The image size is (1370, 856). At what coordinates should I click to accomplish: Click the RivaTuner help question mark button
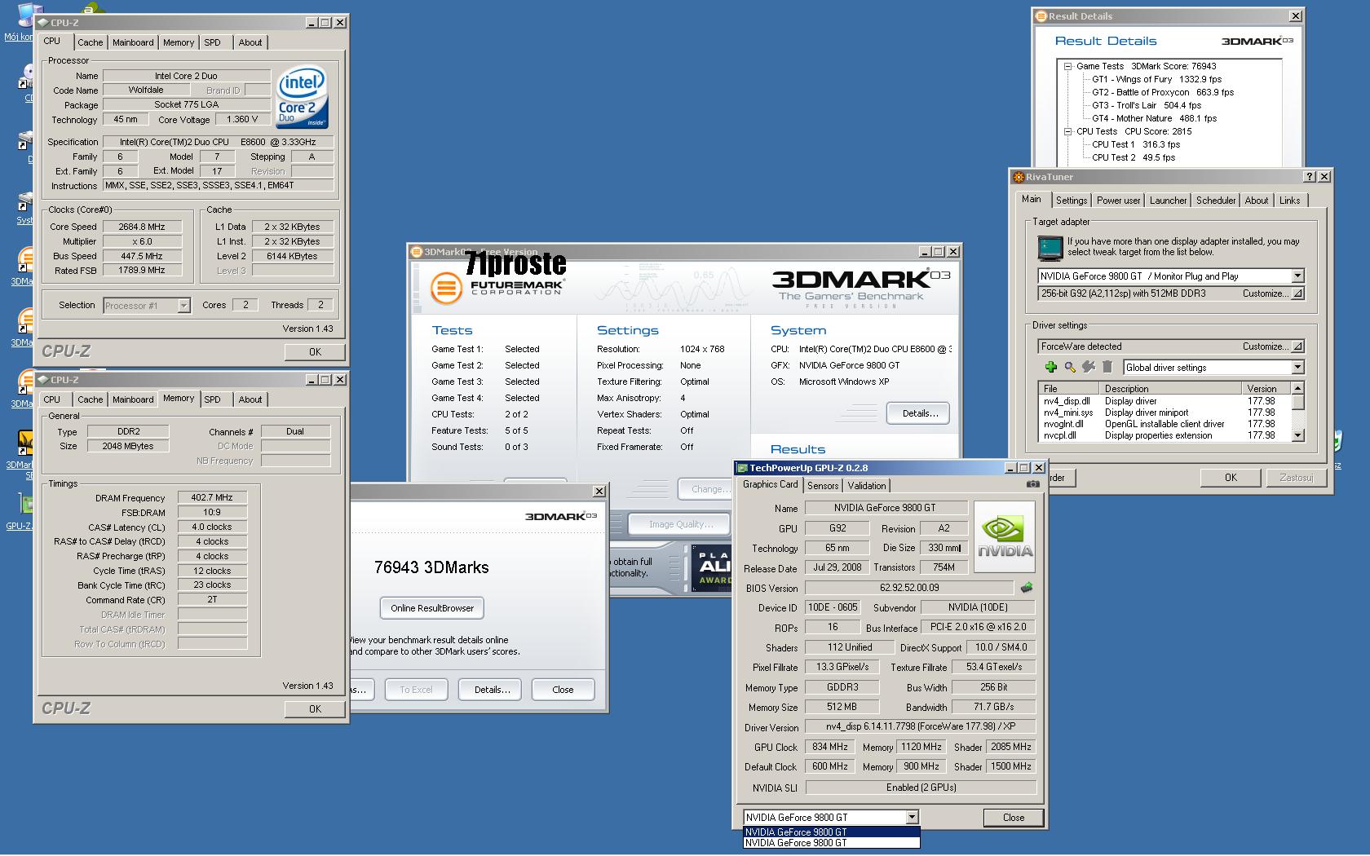click(x=1310, y=177)
